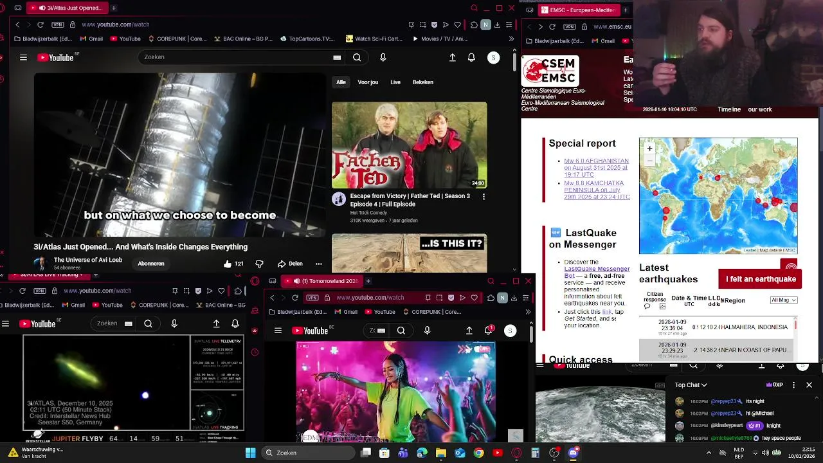The width and height of the screenshot is (823, 463).
Task: Close the live chat panel
Action: pos(809,385)
